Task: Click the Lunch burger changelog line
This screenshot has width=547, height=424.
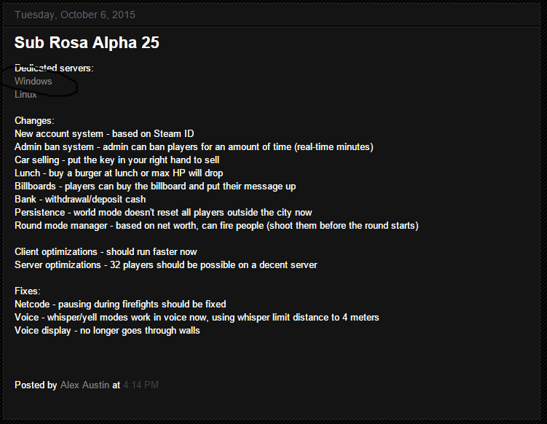Action: click(x=119, y=173)
